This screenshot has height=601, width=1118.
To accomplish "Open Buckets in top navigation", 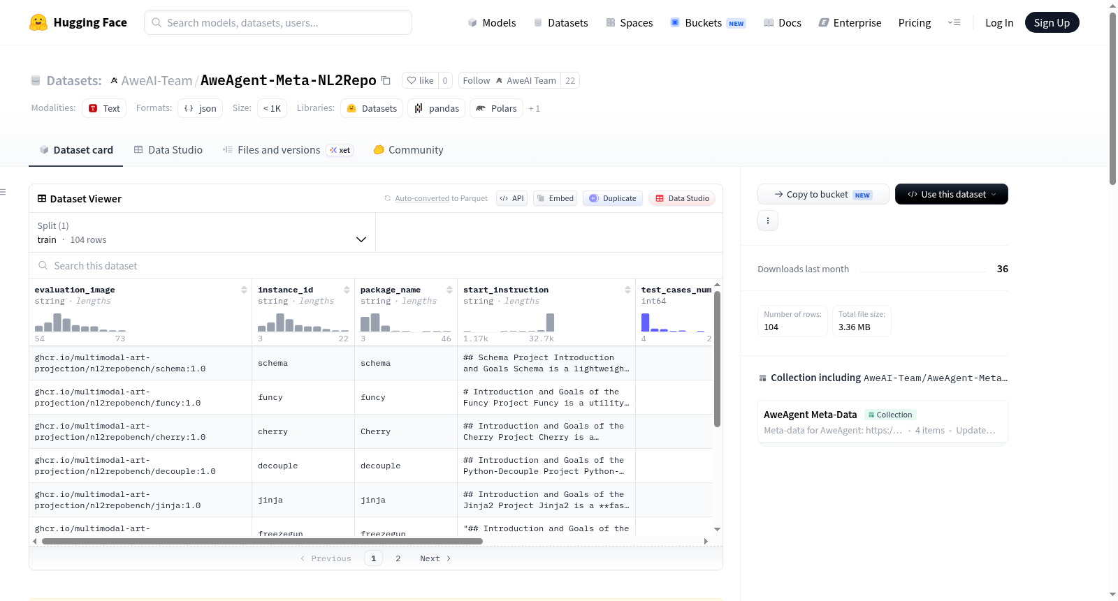I will pos(708,23).
